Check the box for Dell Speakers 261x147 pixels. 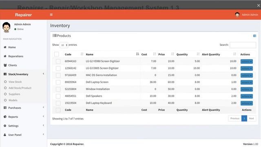[58, 96]
